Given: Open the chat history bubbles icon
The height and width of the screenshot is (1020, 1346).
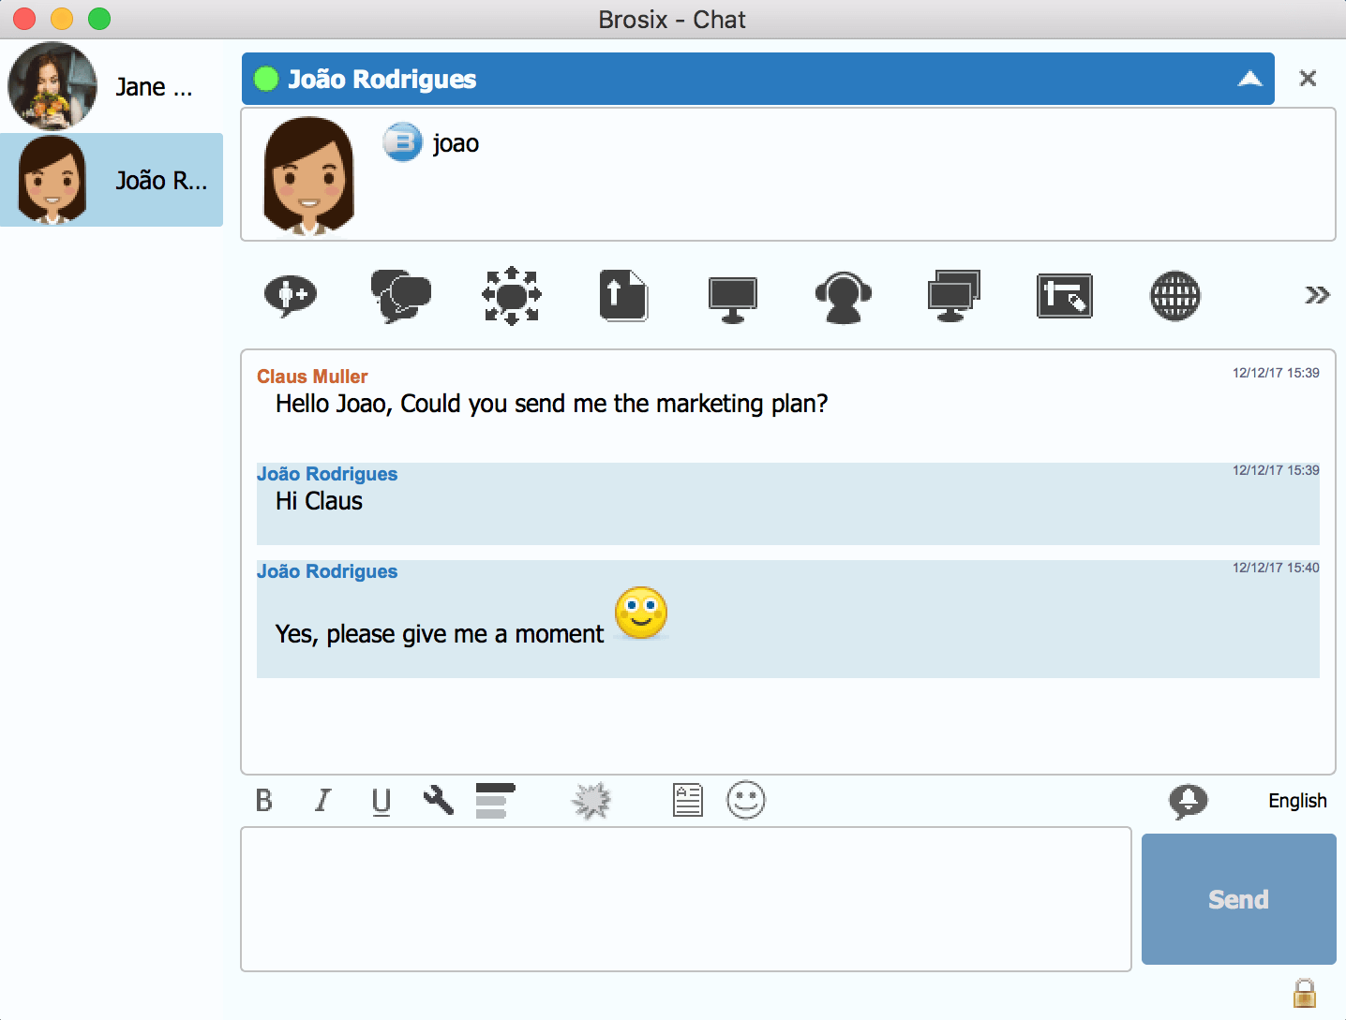Looking at the screenshot, I should (x=401, y=296).
